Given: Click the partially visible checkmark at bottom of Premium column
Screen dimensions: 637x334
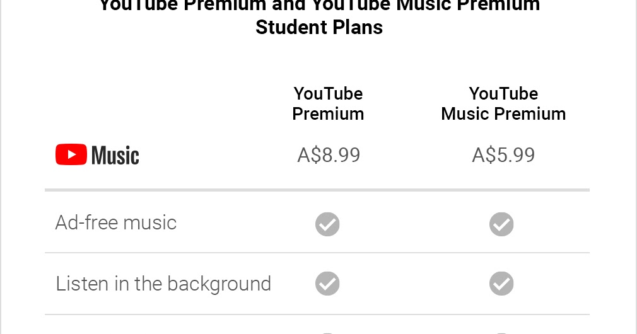Looking at the screenshot, I should [x=327, y=333].
